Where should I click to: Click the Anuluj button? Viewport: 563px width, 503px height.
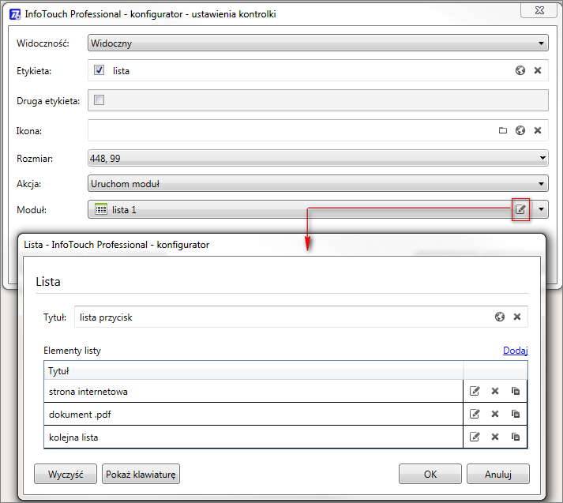(498, 474)
